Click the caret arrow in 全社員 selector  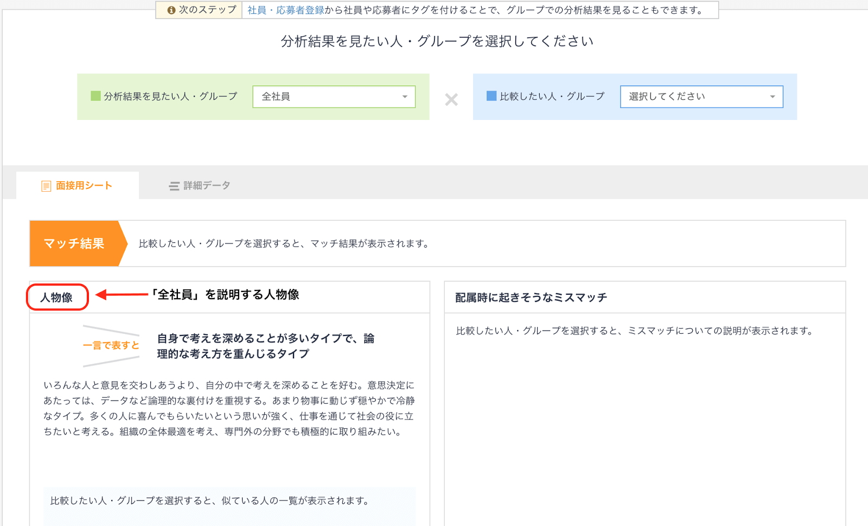coord(405,97)
